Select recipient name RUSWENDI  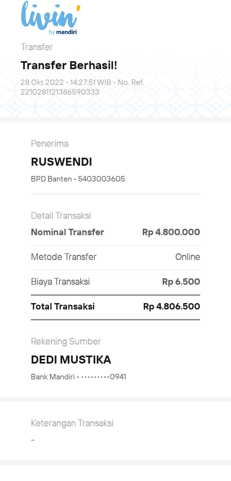(x=62, y=162)
